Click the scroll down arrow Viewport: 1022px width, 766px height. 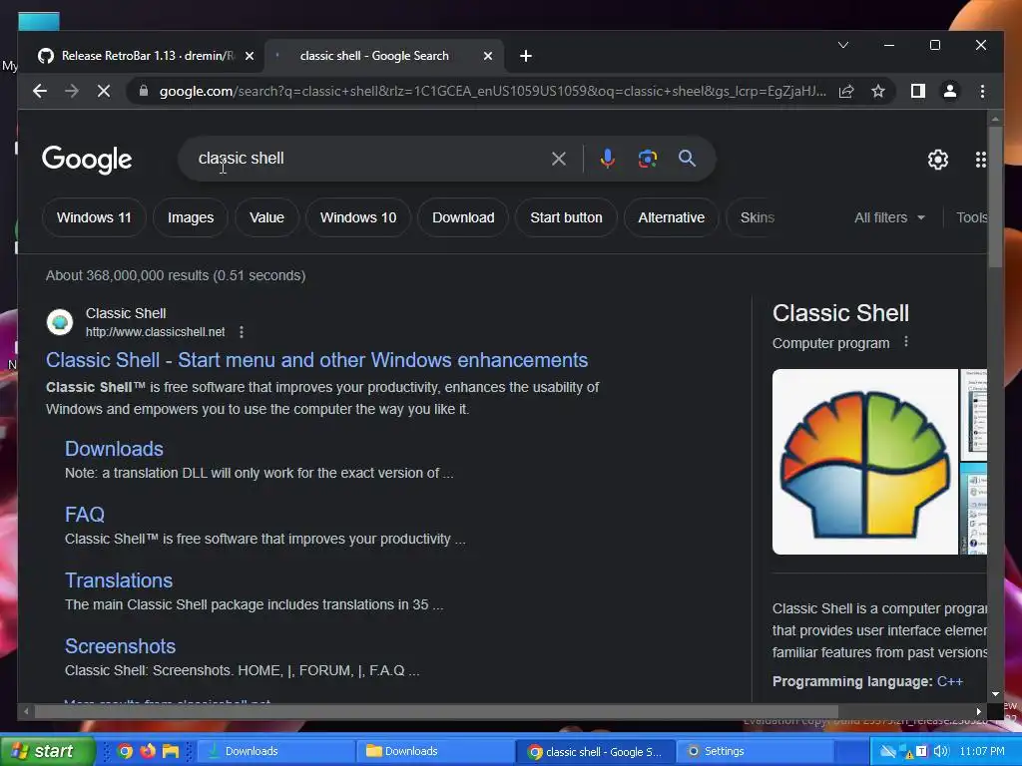tap(995, 694)
